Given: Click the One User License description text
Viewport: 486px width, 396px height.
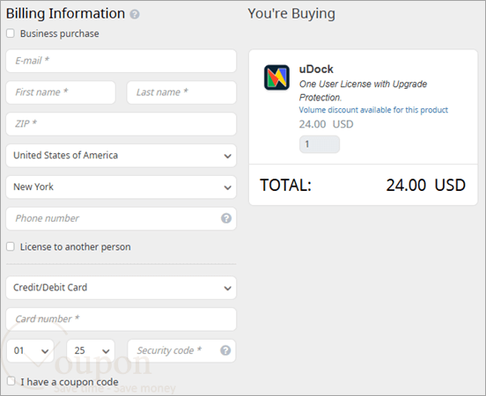Looking at the screenshot, I should click(363, 91).
